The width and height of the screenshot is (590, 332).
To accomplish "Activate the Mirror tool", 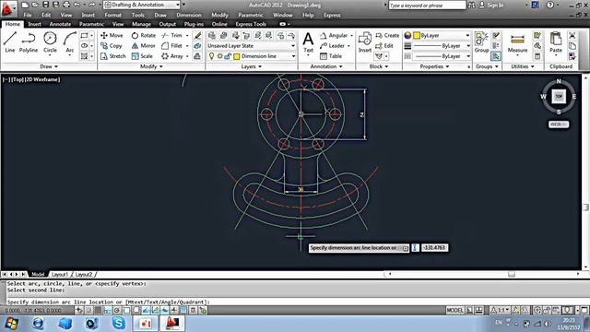I will click(144, 45).
